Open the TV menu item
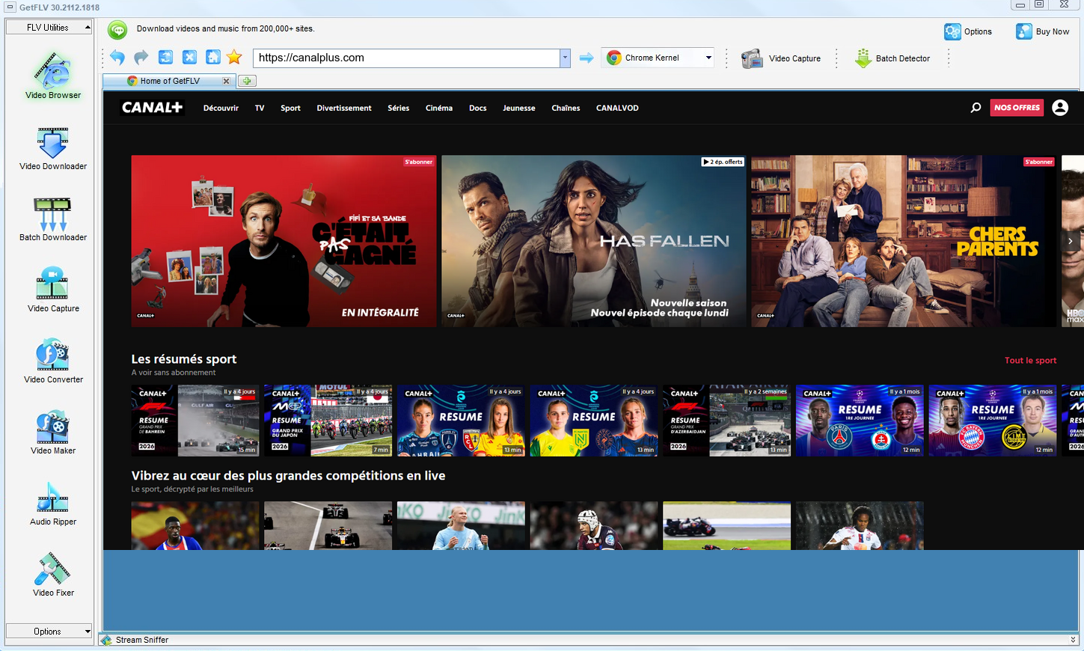Viewport: 1084px width, 651px height. coord(260,108)
